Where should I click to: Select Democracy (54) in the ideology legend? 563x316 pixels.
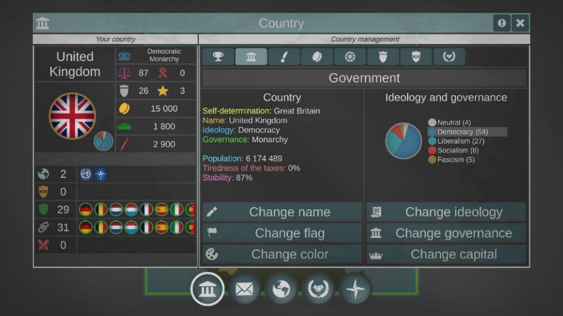tap(467, 132)
